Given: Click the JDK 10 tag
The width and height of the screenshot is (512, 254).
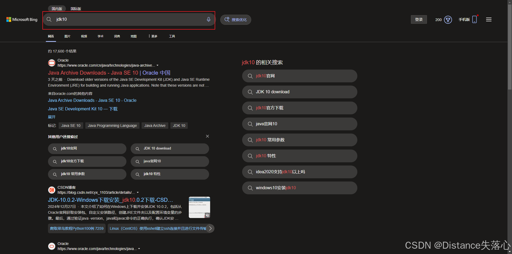Looking at the screenshot, I should tap(179, 126).
